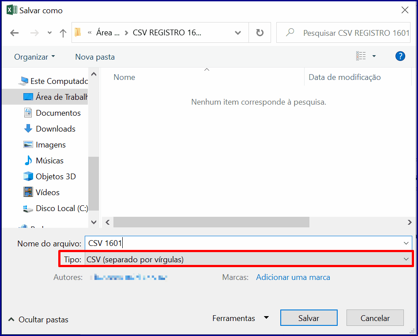Click the Este Computador monitor icon
This screenshot has height=336, width=418.
[23, 81]
